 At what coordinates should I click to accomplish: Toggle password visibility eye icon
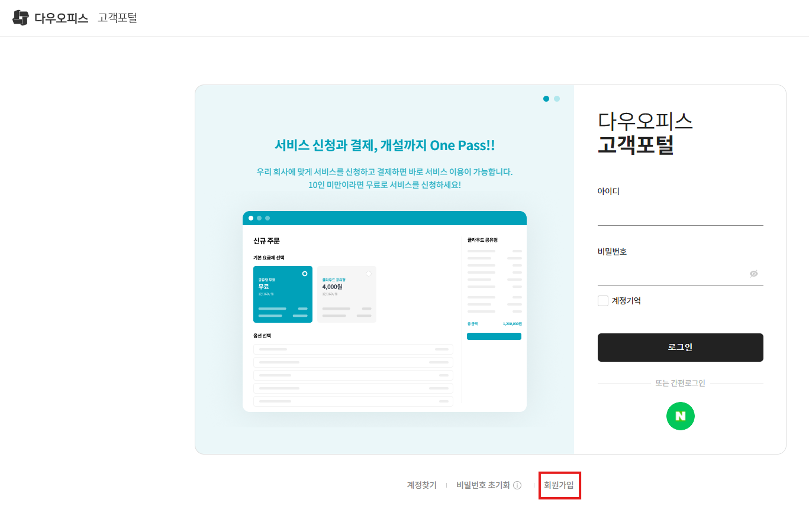[x=753, y=274]
